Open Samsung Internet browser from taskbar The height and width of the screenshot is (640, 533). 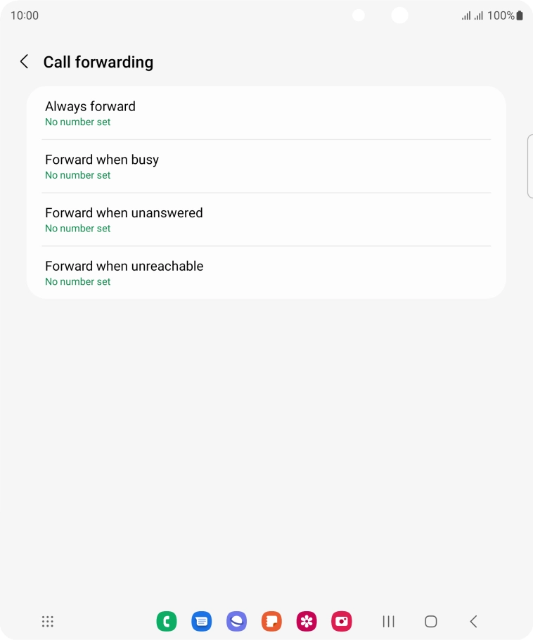point(236,621)
